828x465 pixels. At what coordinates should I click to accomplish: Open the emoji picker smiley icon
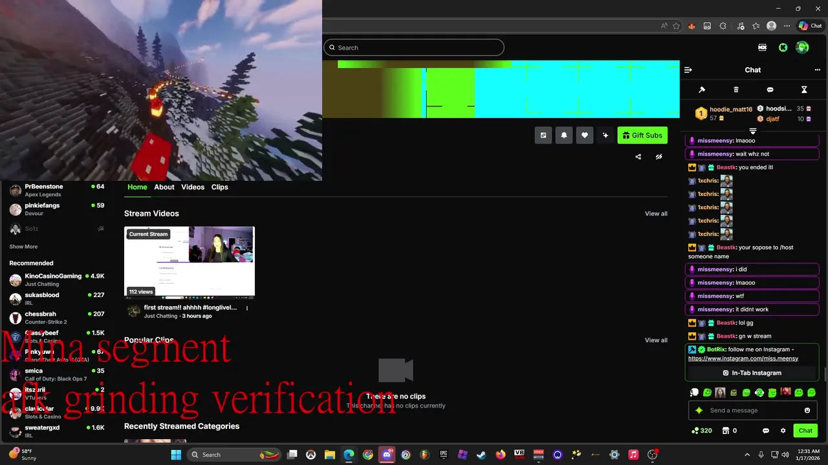(807, 410)
